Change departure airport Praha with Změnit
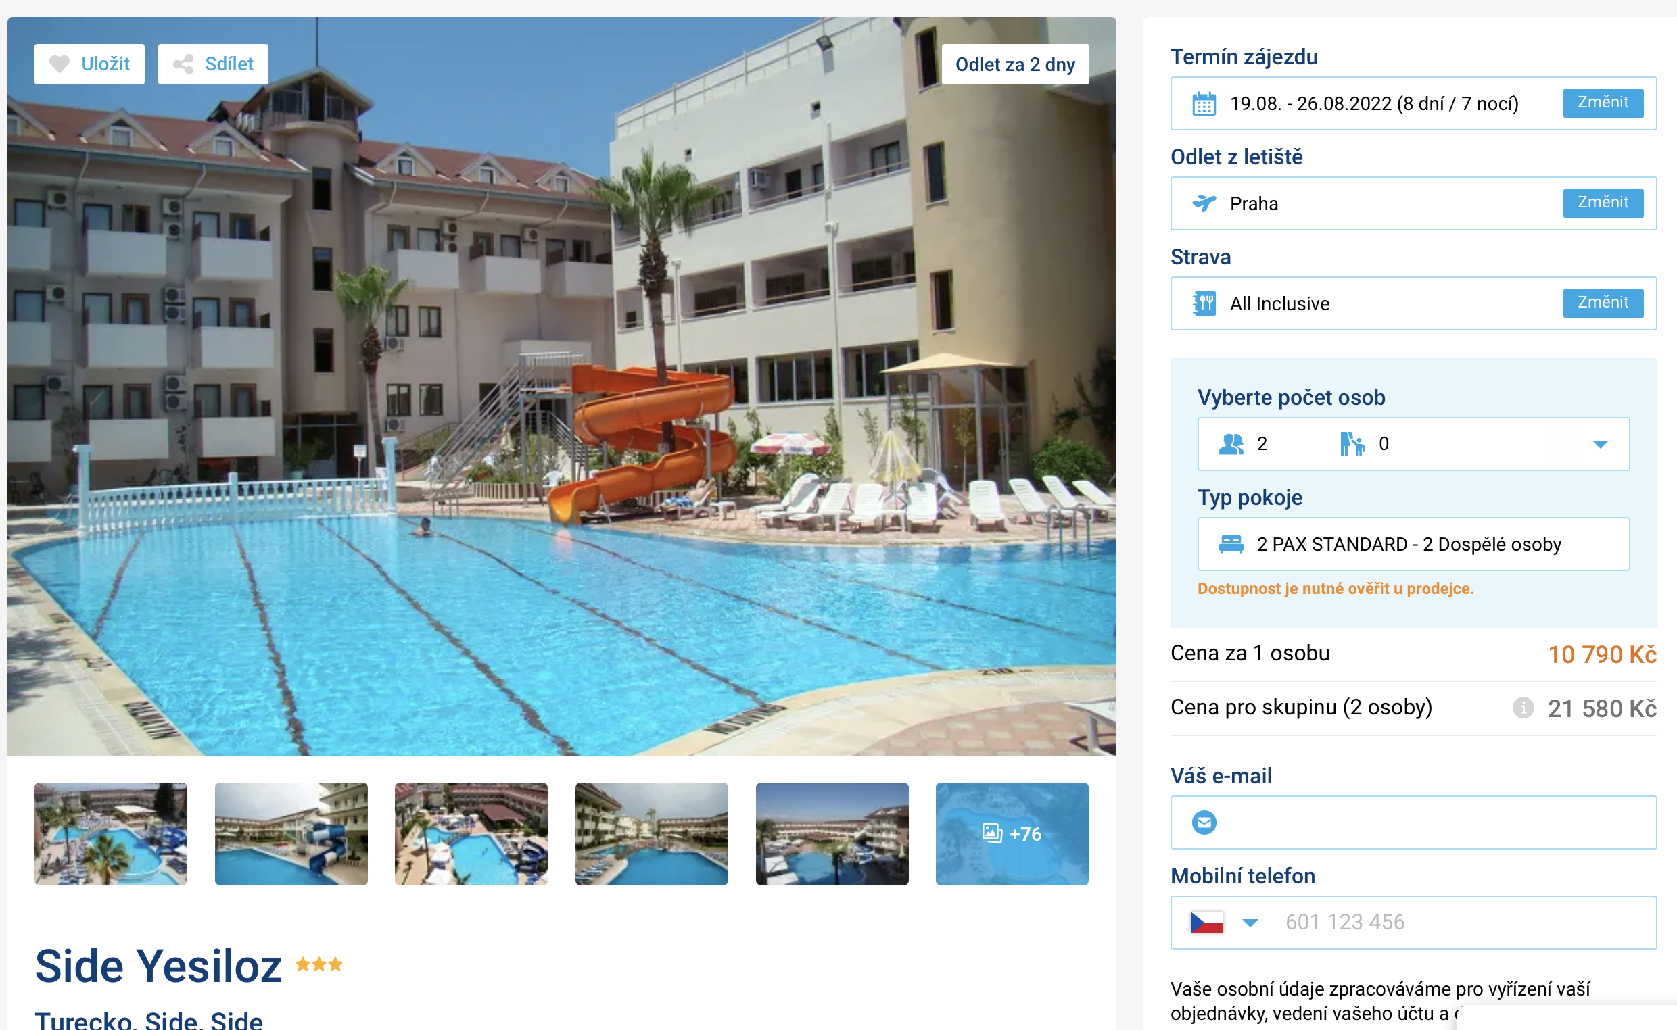This screenshot has width=1677, height=1030. [x=1602, y=203]
